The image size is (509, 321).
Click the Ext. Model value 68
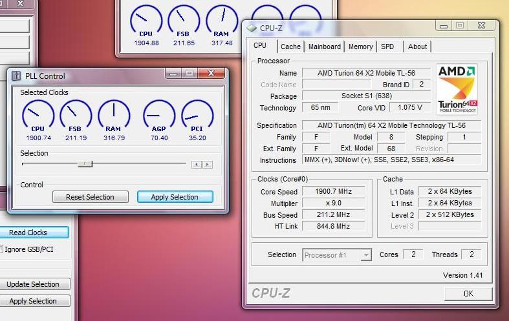(391, 149)
